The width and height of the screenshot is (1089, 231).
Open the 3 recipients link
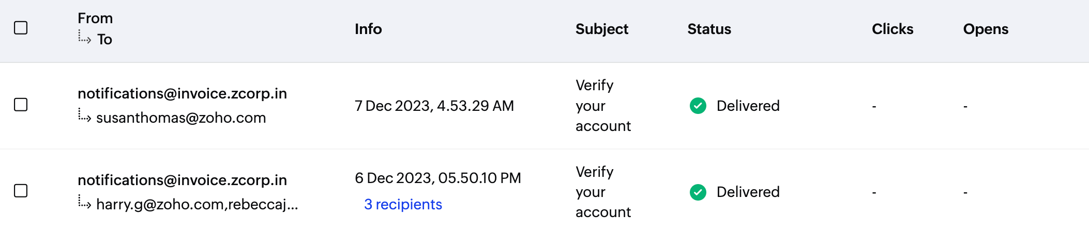pyautogui.click(x=403, y=204)
